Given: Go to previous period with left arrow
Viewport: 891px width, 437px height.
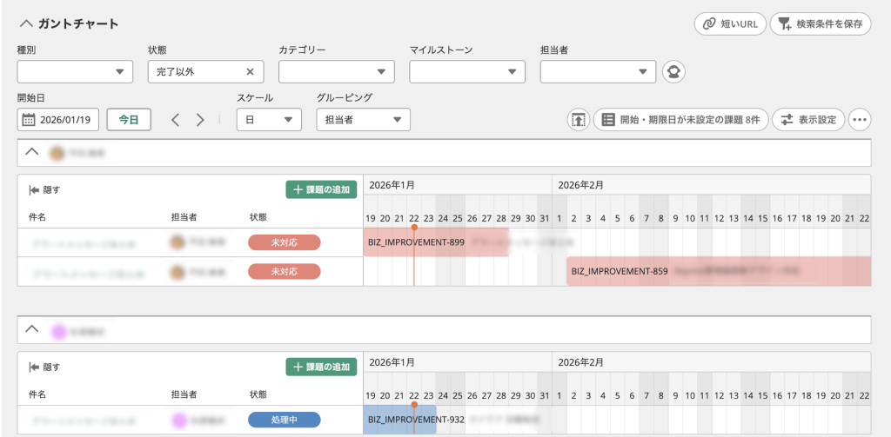Looking at the screenshot, I should tap(175, 120).
